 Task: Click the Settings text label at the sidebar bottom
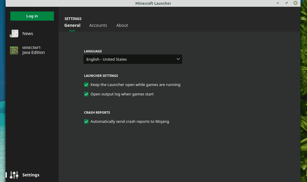point(31,175)
